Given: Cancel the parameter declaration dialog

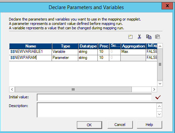Looking at the screenshot, I should pos(120,125).
